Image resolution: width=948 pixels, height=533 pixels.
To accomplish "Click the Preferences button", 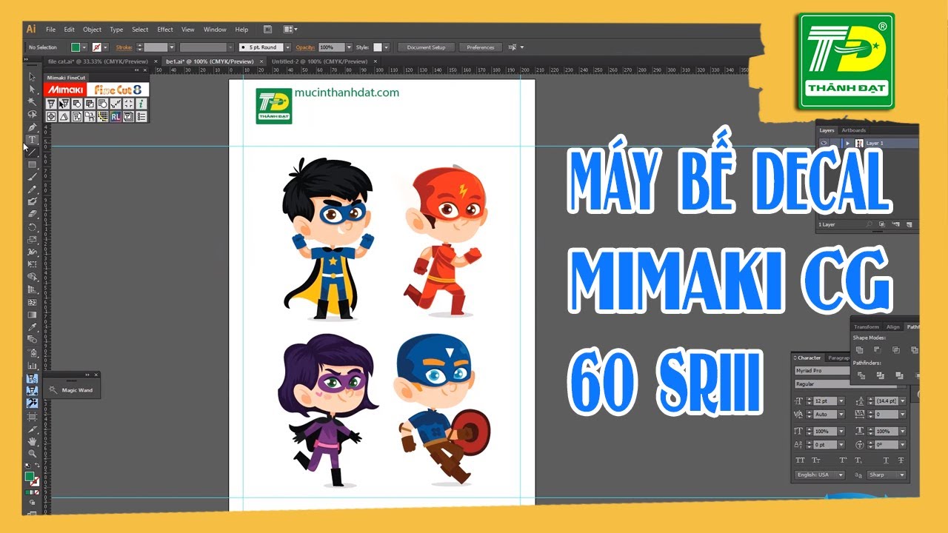I will pos(480,47).
